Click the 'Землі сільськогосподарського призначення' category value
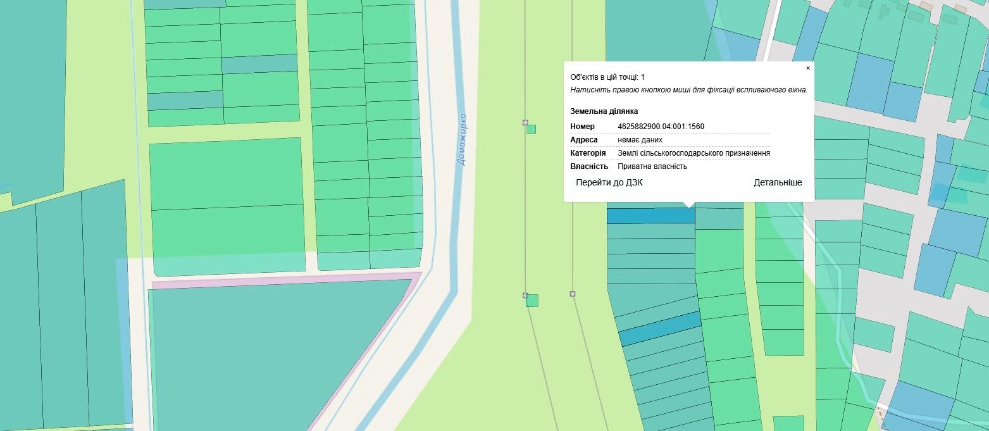This screenshot has width=989, height=431. click(694, 153)
